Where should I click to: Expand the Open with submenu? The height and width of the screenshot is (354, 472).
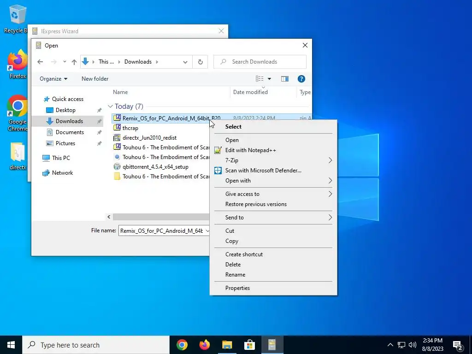(x=273, y=181)
